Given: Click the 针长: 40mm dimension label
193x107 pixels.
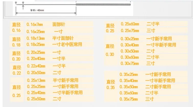Looking at the screenshot, I should [x=37, y=10].
